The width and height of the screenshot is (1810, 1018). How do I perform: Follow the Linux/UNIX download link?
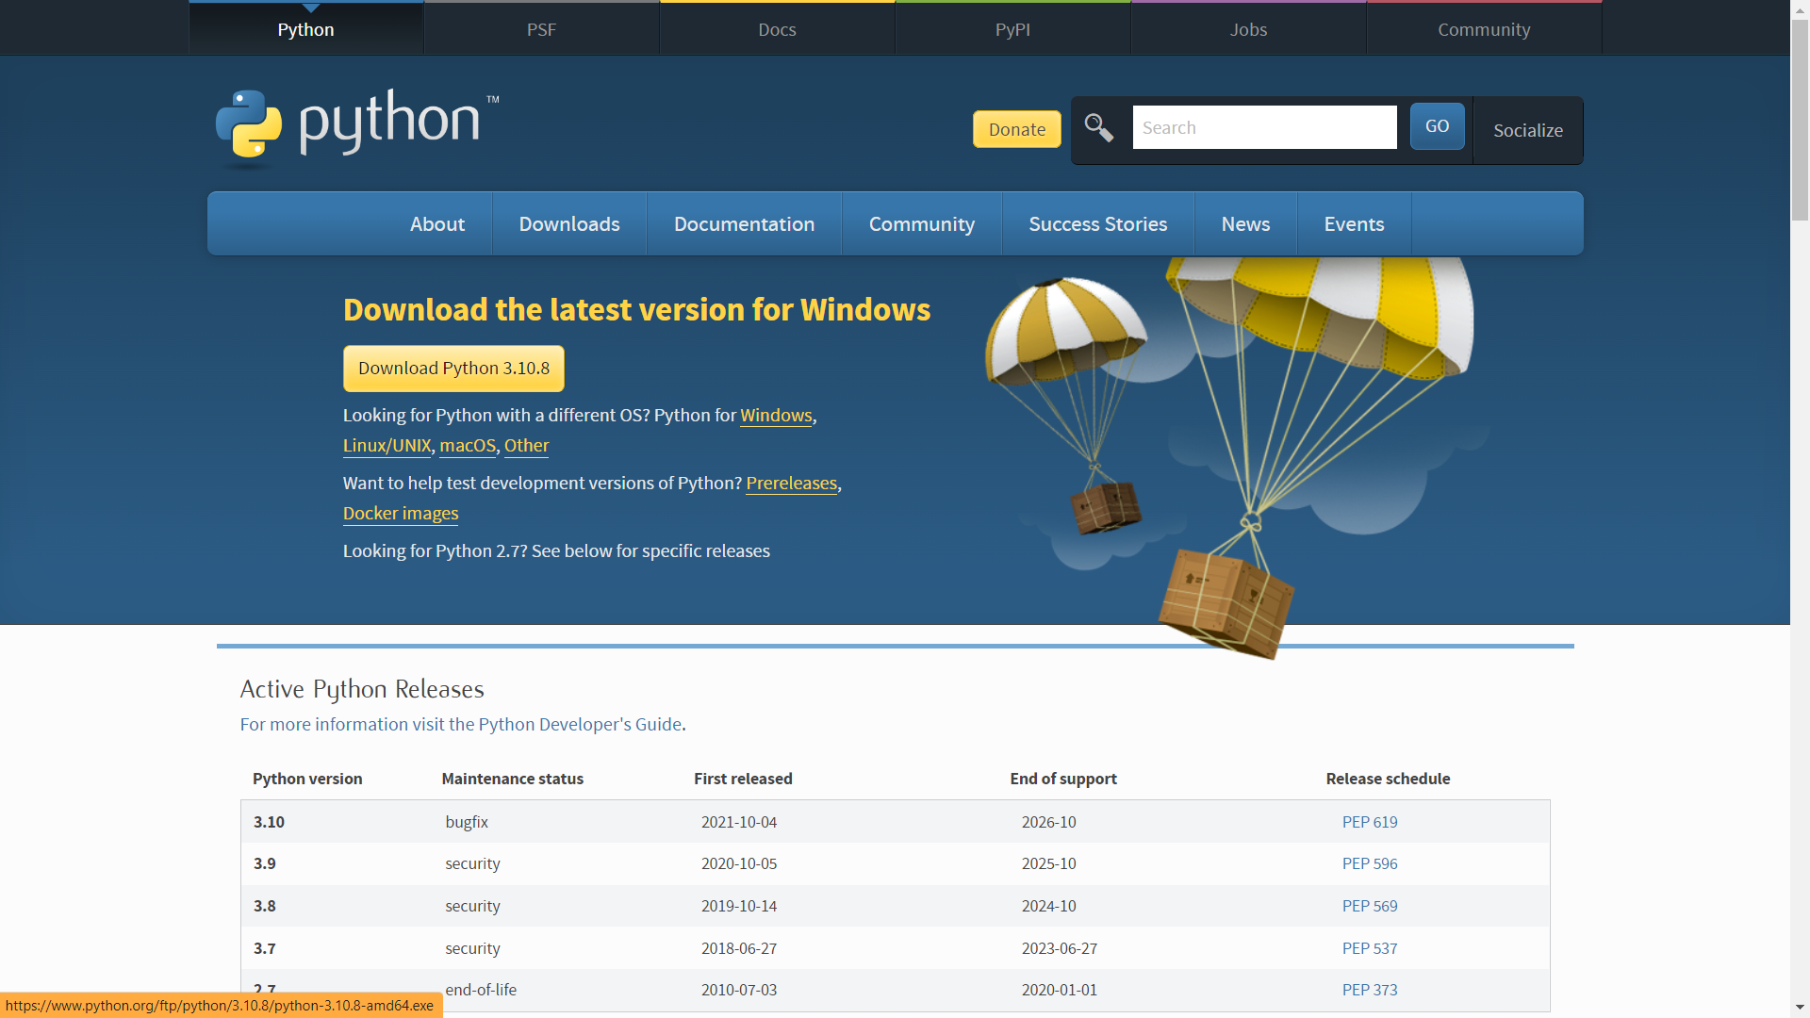pyautogui.click(x=387, y=445)
